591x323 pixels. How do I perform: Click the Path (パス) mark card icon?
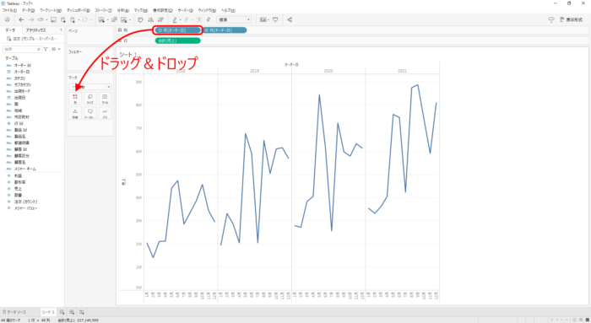tap(105, 113)
